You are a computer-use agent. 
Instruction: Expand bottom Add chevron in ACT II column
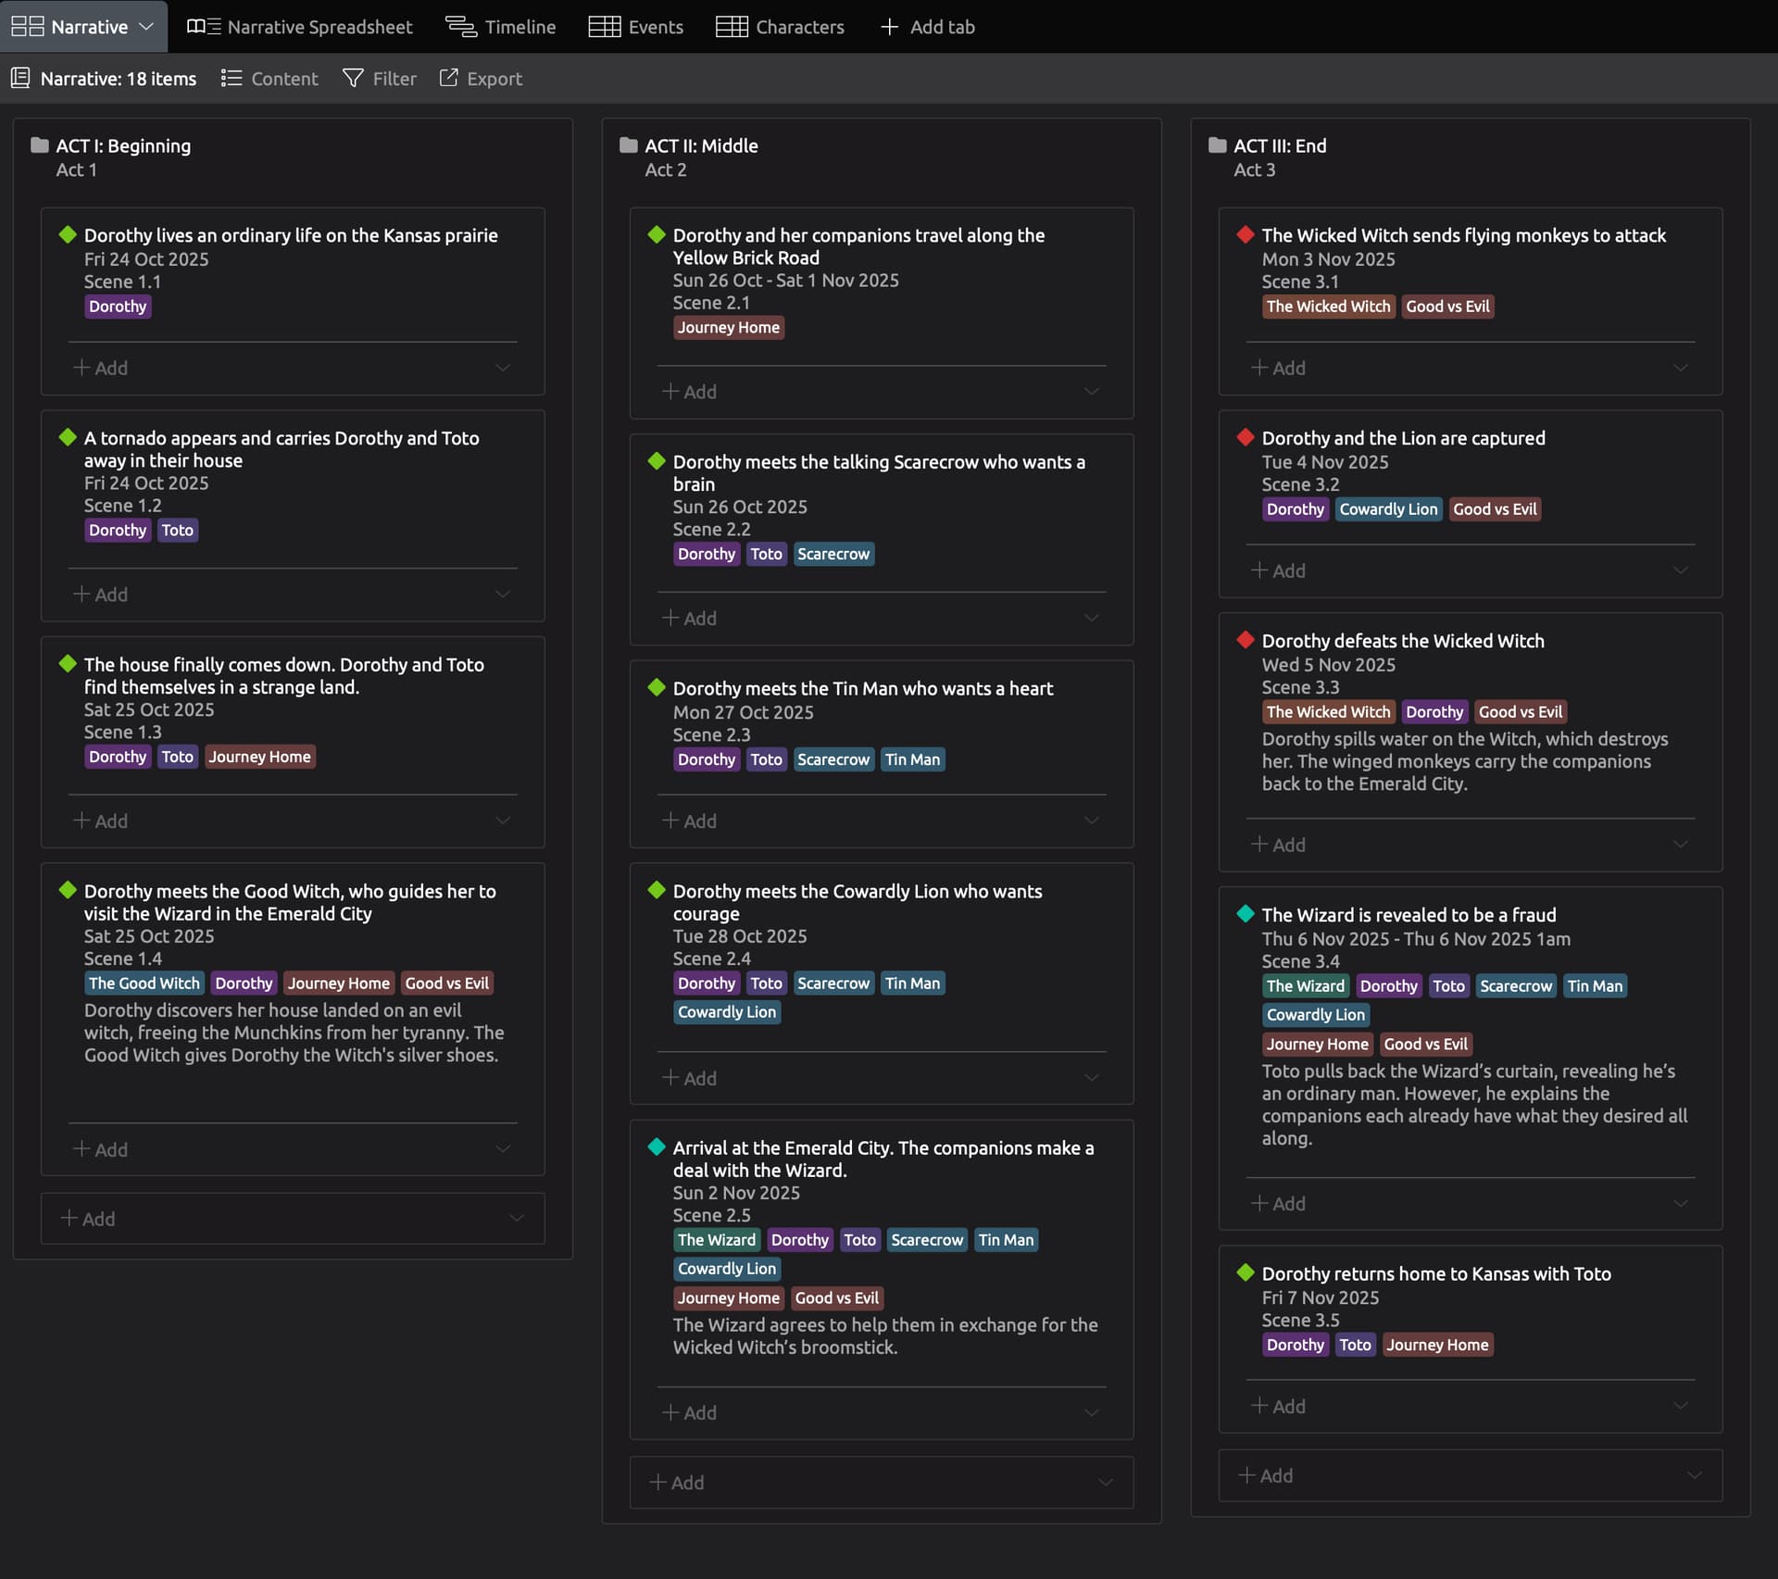[1106, 1483]
